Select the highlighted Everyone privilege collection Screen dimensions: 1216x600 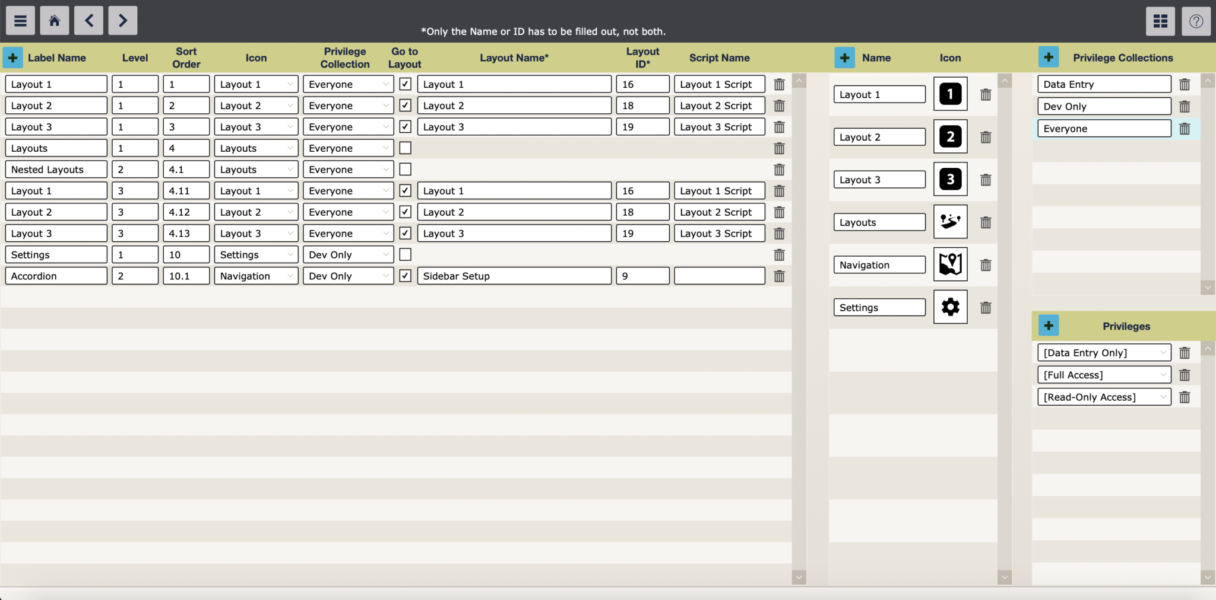(1103, 128)
